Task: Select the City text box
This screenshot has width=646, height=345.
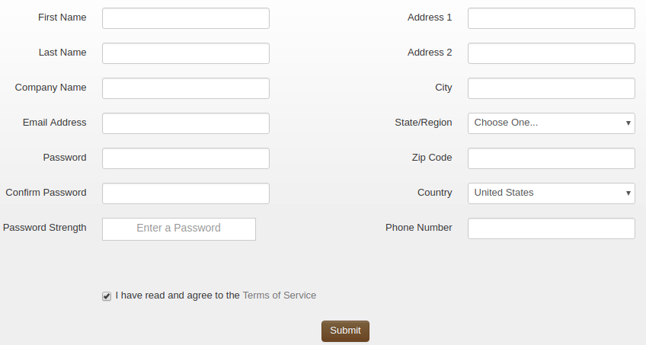Action: (x=551, y=88)
